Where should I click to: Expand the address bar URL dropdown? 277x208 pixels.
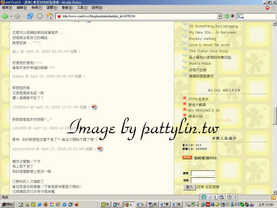coord(219,16)
